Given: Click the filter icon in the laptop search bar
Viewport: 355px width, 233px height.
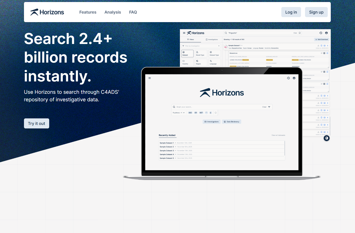Looking at the screenshot, I should click(269, 107).
